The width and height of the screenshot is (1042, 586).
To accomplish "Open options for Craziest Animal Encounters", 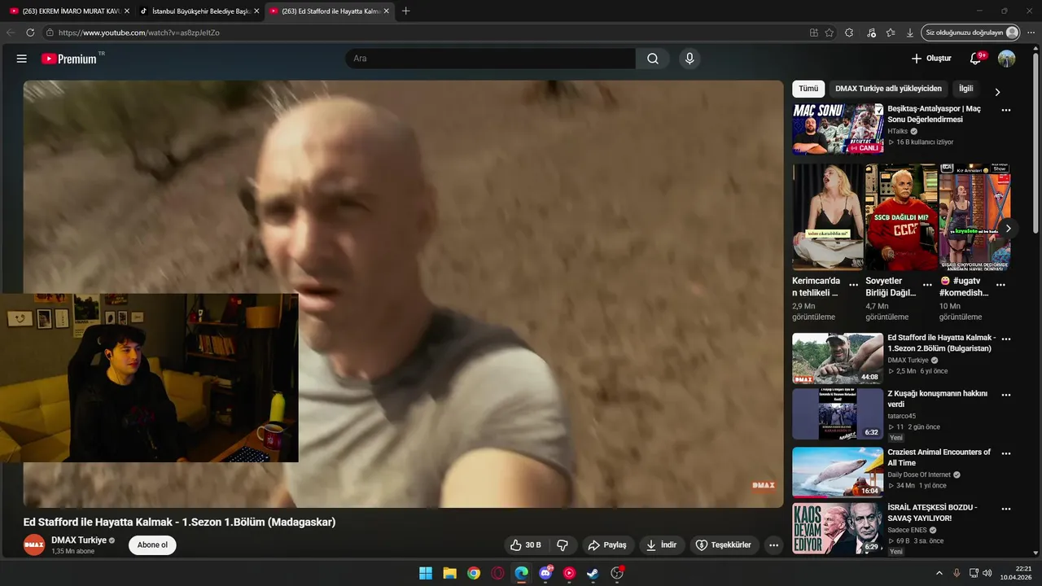I will [x=1006, y=453].
